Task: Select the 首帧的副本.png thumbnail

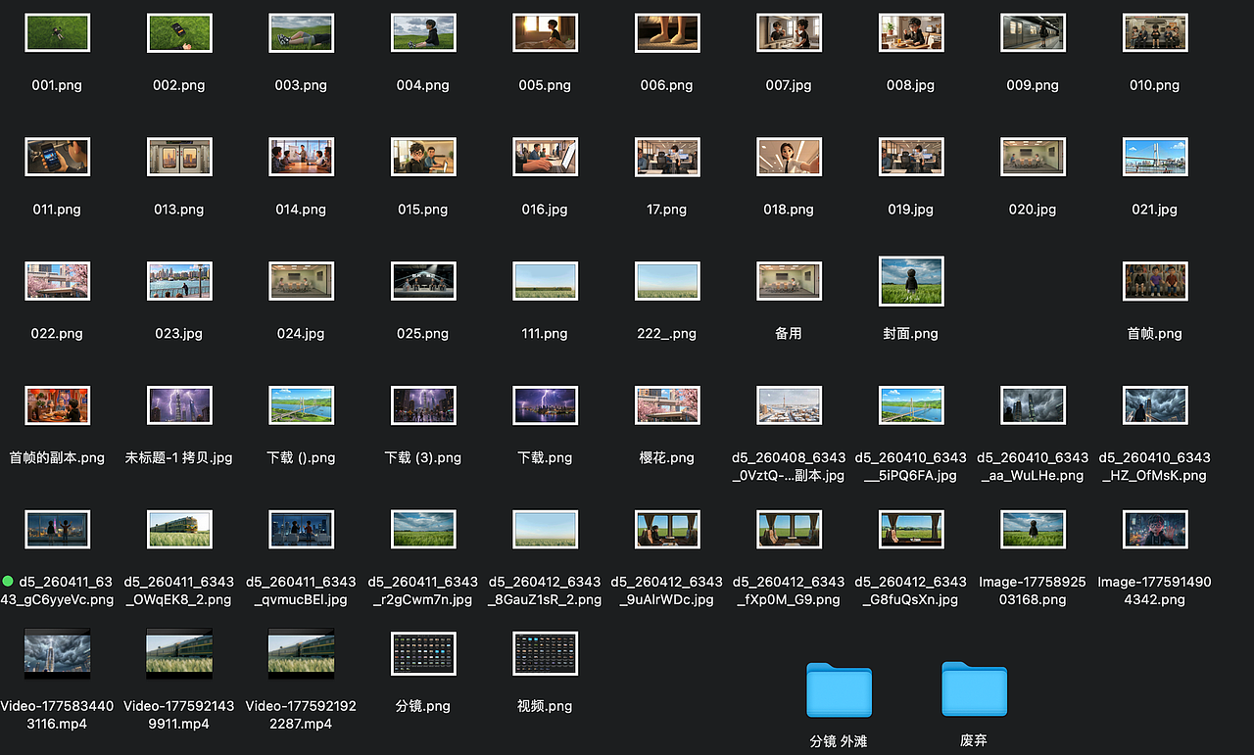Action: (x=57, y=405)
